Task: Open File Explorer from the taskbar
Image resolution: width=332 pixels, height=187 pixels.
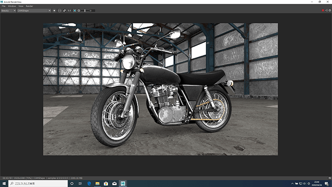Action: pos(97,184)
